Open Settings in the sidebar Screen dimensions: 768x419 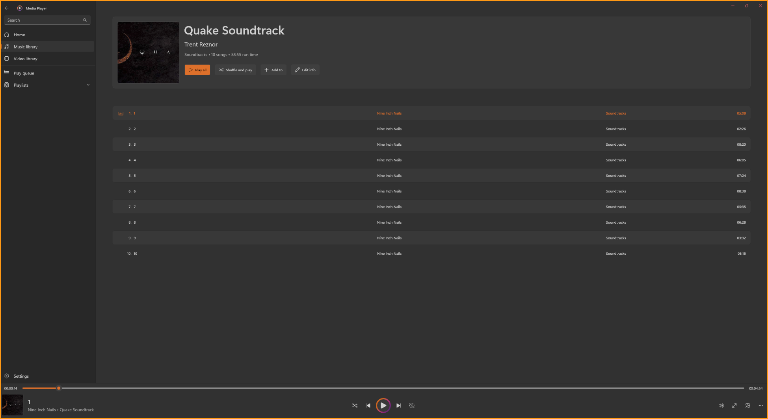point(48,376)
